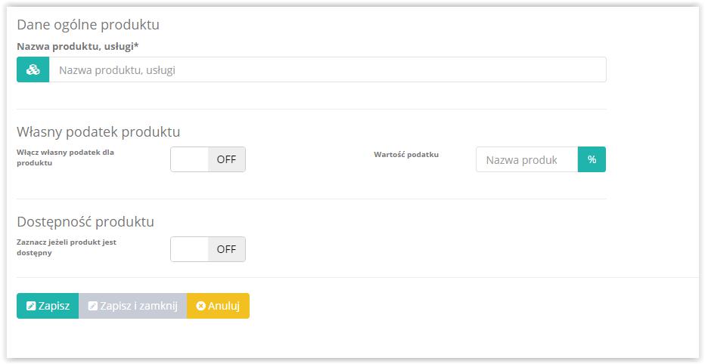Click the pencil icon on Zapisz

[30, 306]
